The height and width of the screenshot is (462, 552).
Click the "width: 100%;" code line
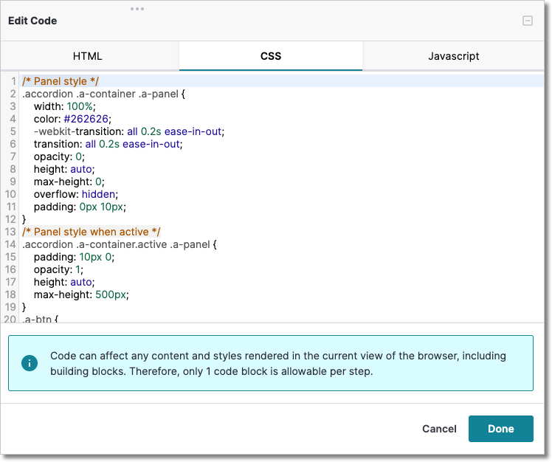[x=64, y=106]
